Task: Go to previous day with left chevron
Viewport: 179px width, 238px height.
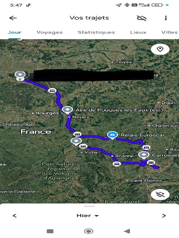Action: [x=15, y=216]
